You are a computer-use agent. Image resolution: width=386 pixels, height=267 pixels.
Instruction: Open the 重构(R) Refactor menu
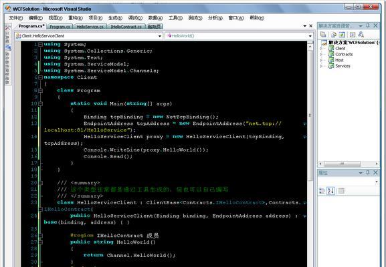[x=76, y=18]
